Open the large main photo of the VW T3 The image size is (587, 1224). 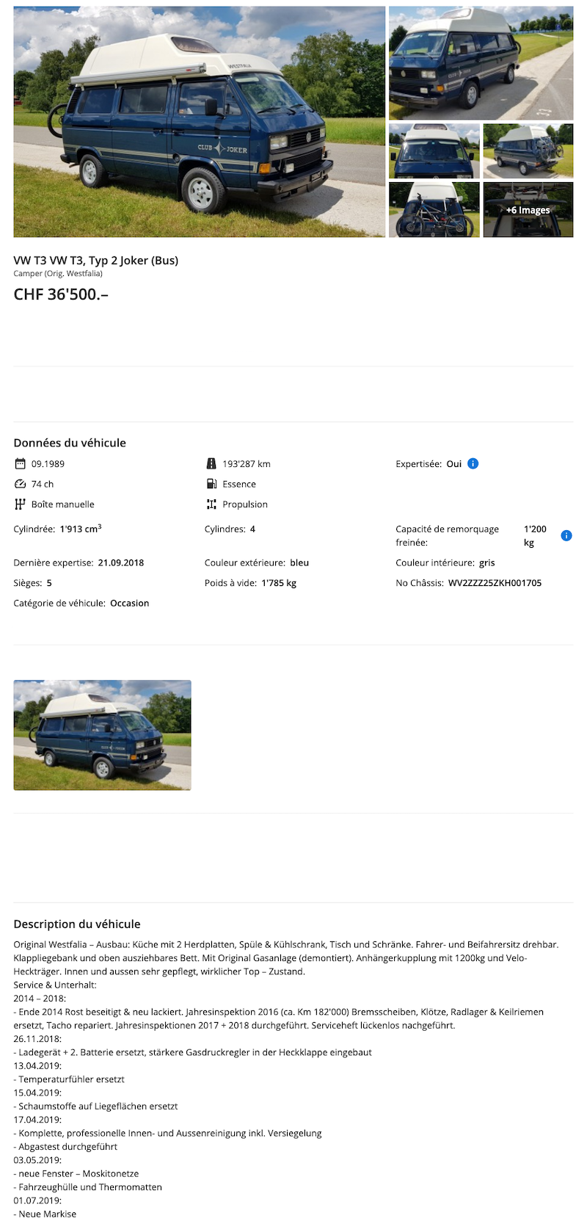click(x=200, y=122)
